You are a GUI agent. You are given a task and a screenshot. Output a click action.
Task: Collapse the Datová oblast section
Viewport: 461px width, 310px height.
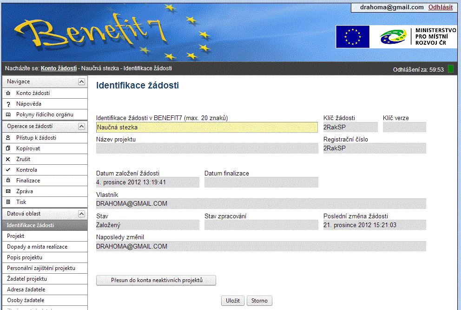tap(81, 214)
